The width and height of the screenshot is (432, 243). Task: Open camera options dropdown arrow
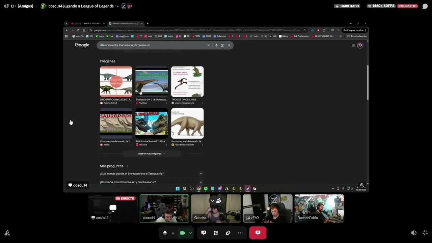tap(190, 233)
